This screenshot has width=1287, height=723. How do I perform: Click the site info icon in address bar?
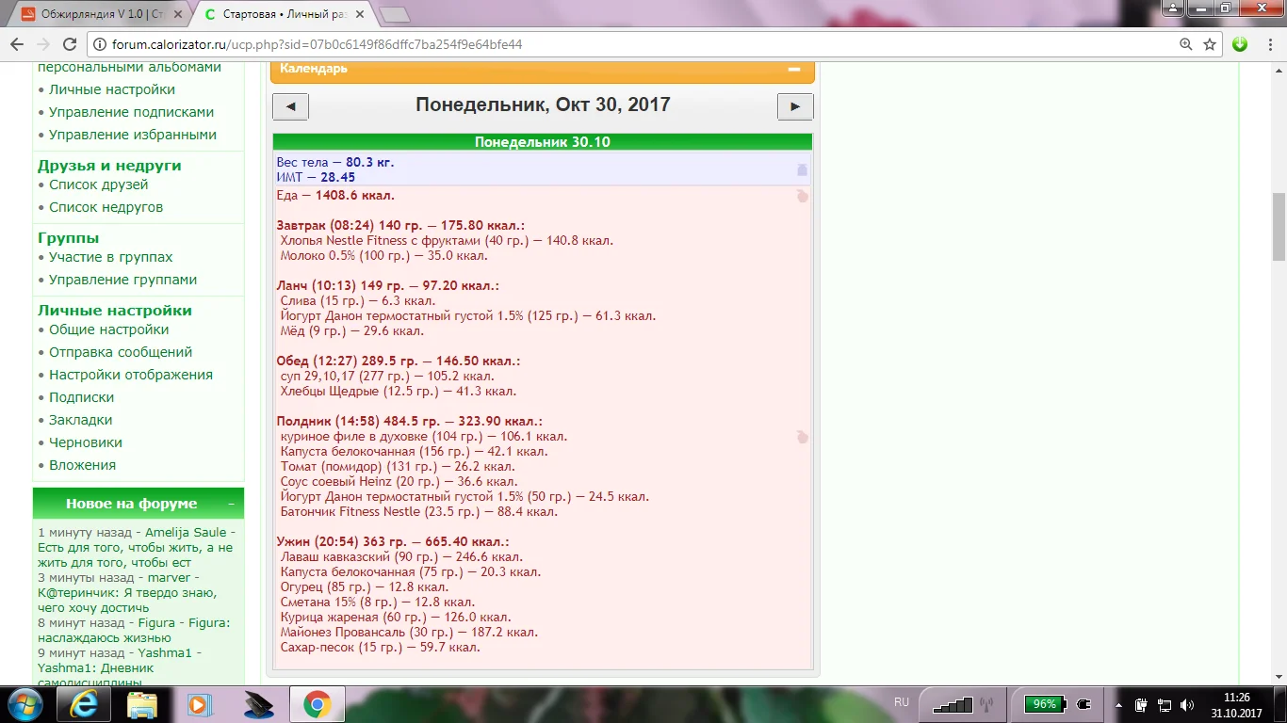pyautogui.click(x=100, y=44)
